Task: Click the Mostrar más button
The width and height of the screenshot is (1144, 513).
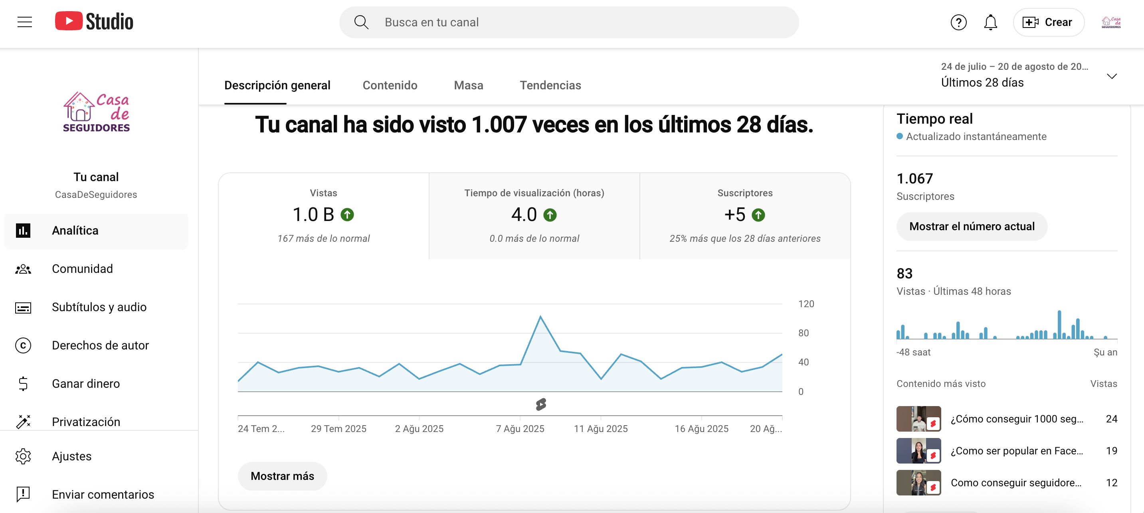Action: pos(282,476)
